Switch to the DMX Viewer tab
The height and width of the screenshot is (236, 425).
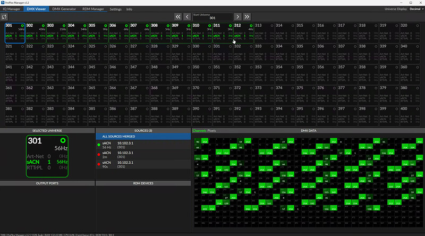(36, 9)
